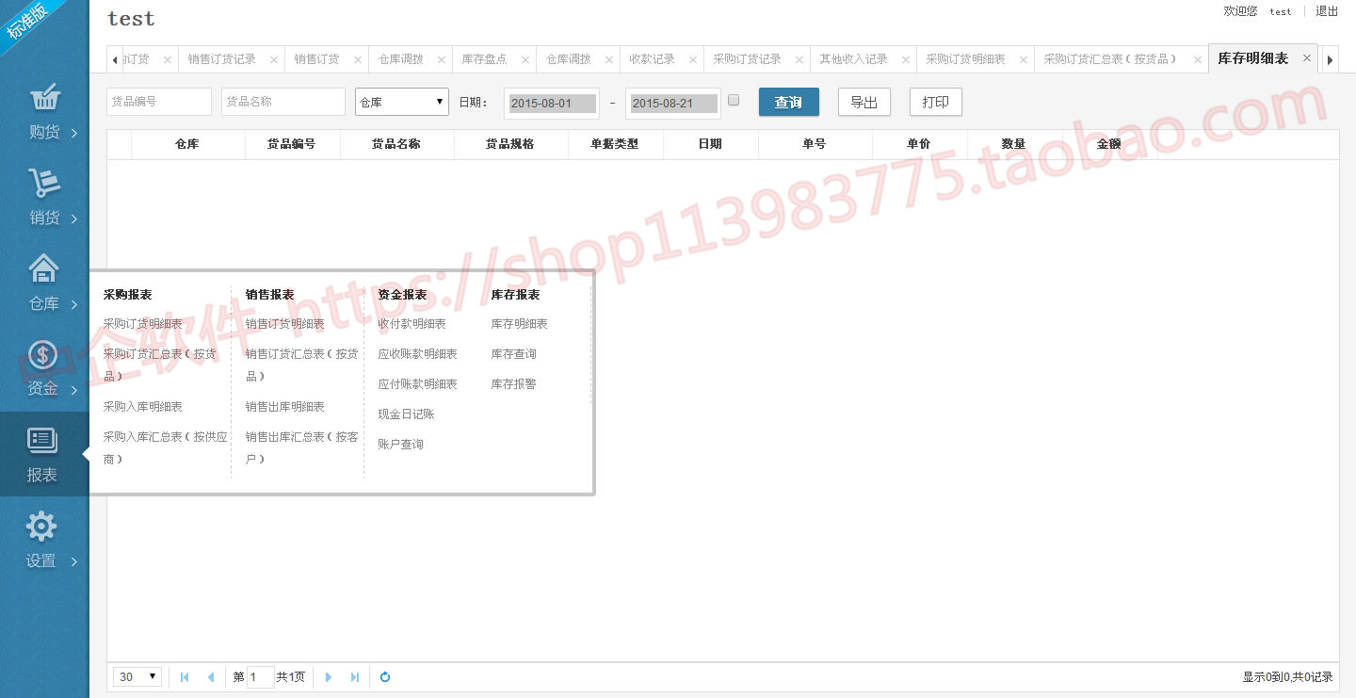Log out via the 退出 link

click(x=1327, y=11)
